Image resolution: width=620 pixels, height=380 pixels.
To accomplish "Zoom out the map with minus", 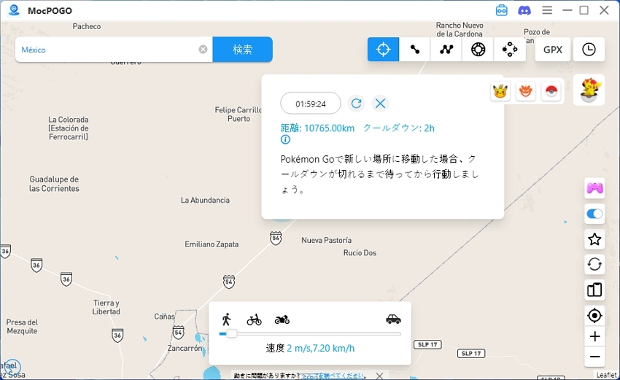I will (594, 357).
